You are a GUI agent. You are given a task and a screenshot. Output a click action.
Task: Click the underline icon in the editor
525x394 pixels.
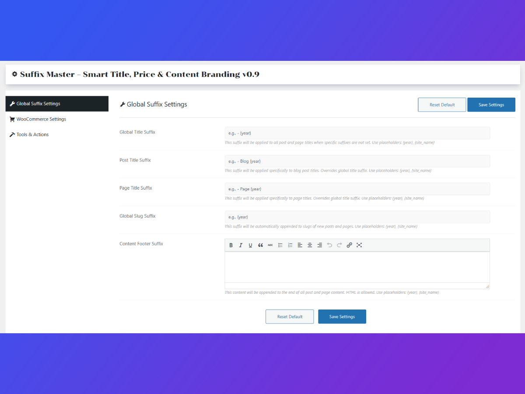(x=250, y=245)
